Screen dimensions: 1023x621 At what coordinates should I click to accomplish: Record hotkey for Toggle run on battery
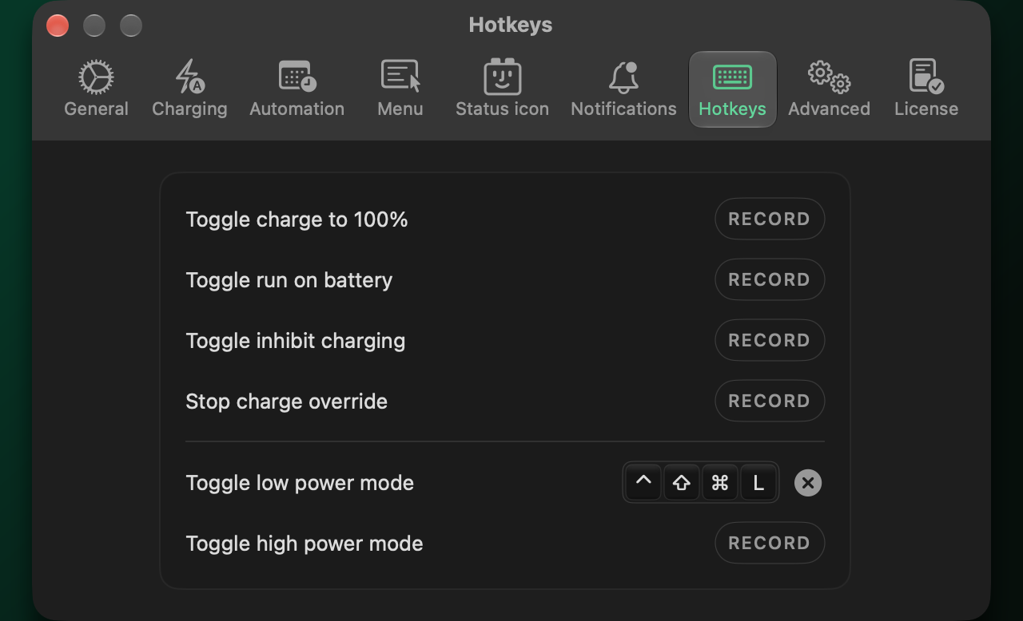click(769, 279)
